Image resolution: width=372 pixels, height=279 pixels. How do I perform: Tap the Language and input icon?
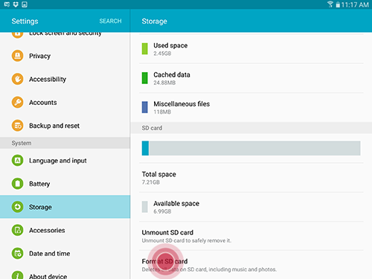(x=17, y=161)
